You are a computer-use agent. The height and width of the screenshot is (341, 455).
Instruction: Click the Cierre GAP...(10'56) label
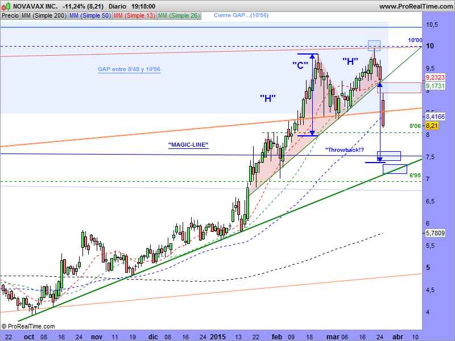pos(241,15)
